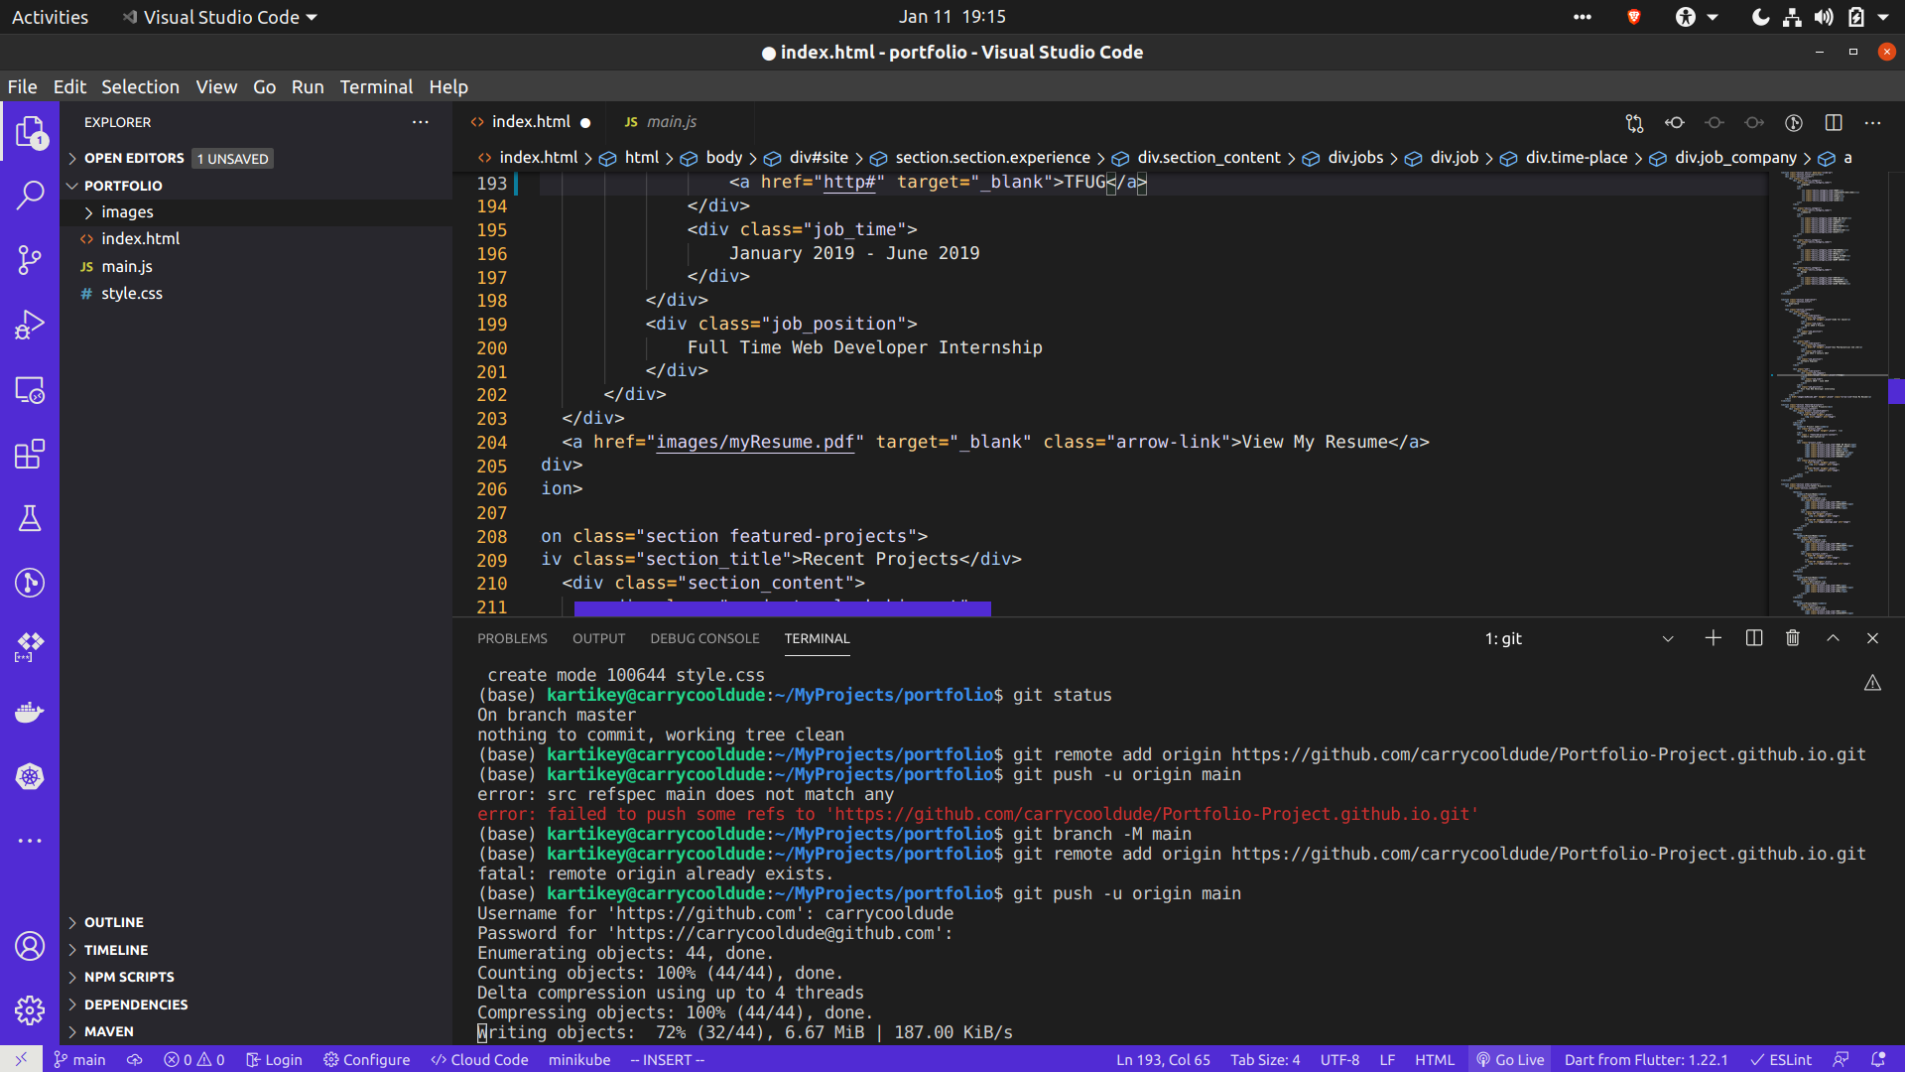This screenshot has height=1072, width=1905.
Task: Toggle maximized panel size with chevron up
Action: (x=1833, y=638)
